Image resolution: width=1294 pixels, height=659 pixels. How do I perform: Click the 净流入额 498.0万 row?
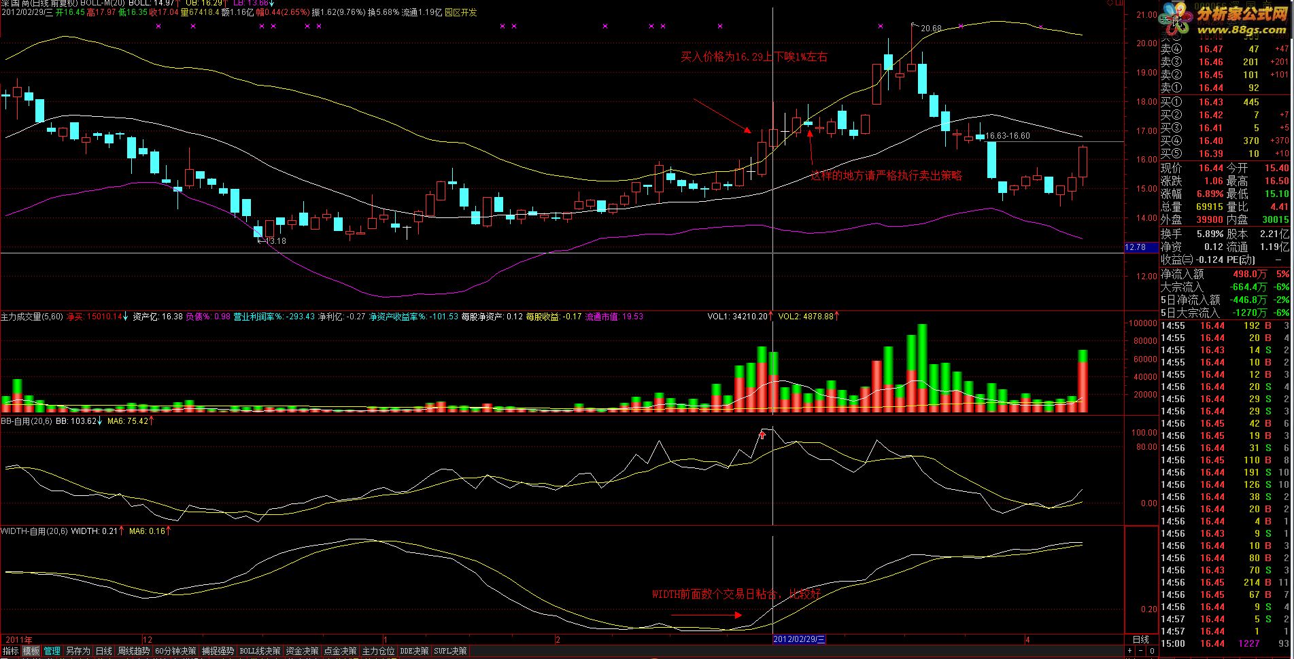click(1225, 274)
